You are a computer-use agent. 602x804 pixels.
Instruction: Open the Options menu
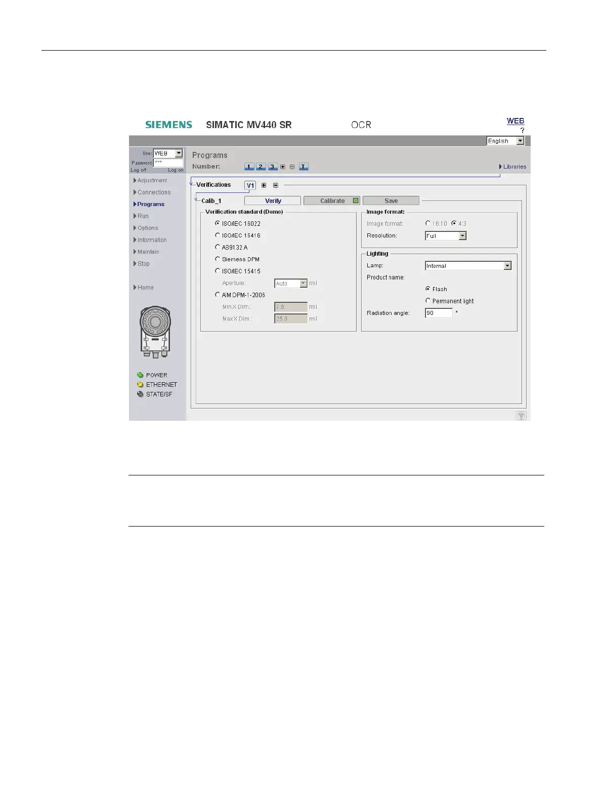pos(146,228)
